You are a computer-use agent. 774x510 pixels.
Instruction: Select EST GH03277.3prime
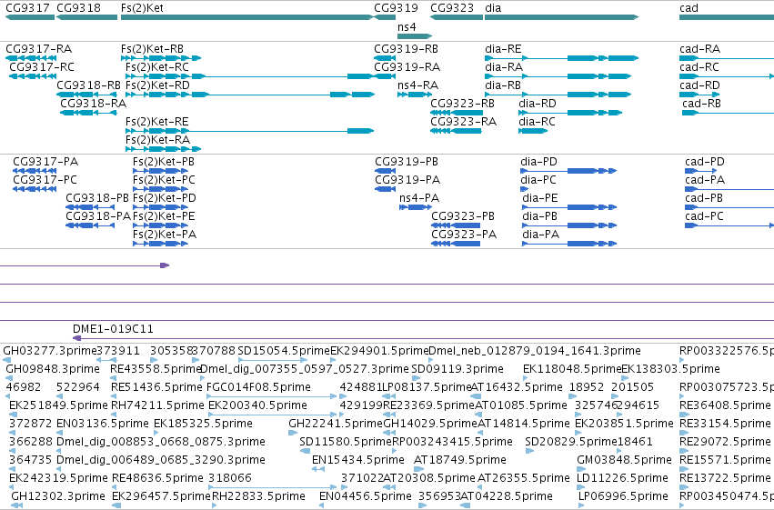click(x=50, y=351)
